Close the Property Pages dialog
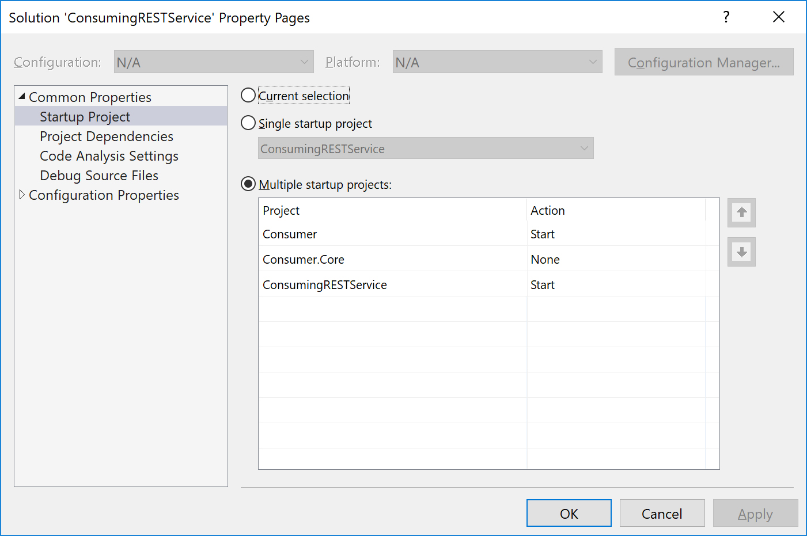The height and width of the screenshot is (536, 807). (x=778, y=17)
